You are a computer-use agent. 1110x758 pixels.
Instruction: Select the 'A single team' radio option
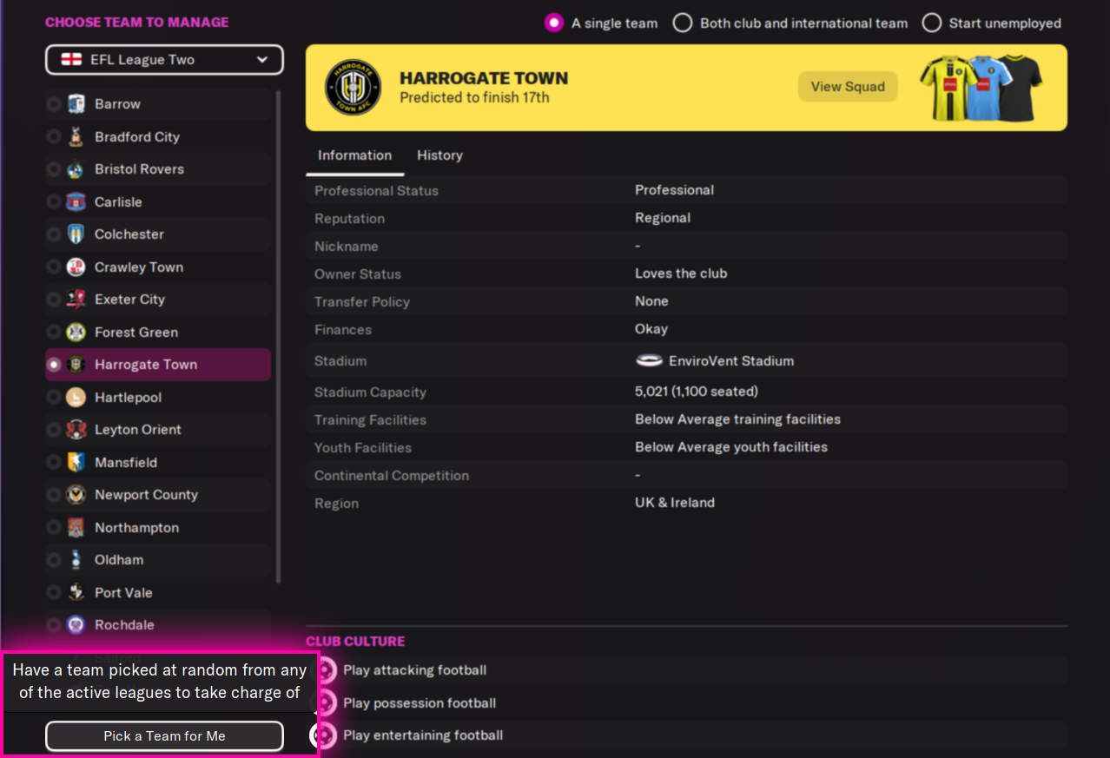(553, 23)
